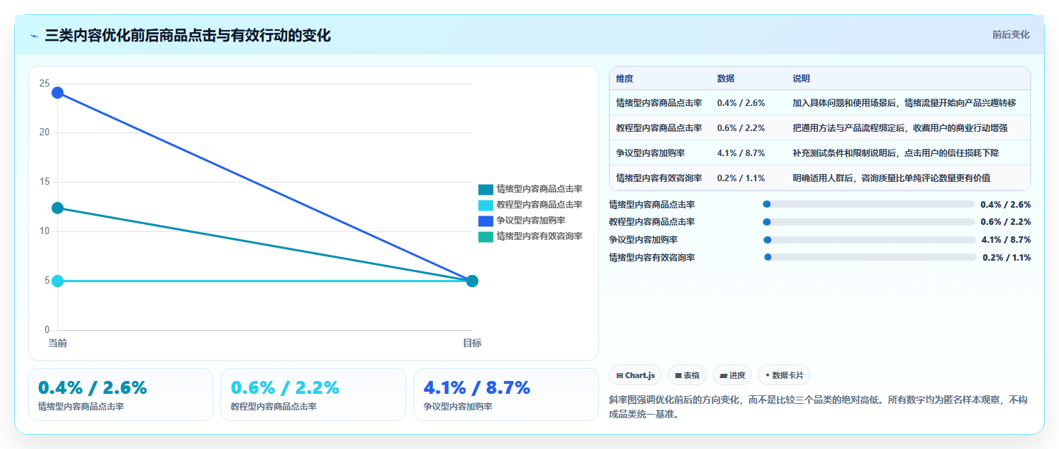The width and height of the screenshot is (1059, 449).
Task: Click the 0.6% / 2.2% data card
Action: pos(313,395)
